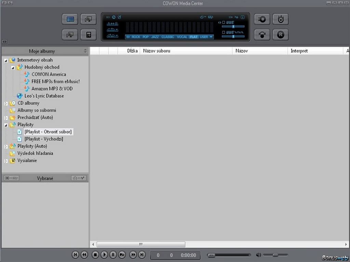This screenshot has height=262, width=350.
Task: Expand the Prechádzať (Auto) node
Action: [6, 118]
